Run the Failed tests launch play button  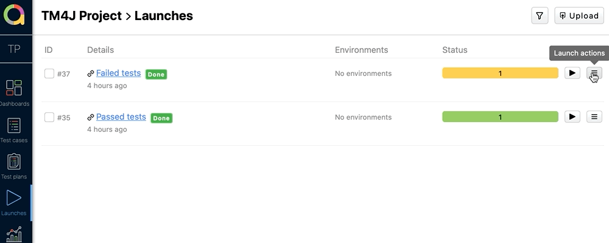click(572, 73)
